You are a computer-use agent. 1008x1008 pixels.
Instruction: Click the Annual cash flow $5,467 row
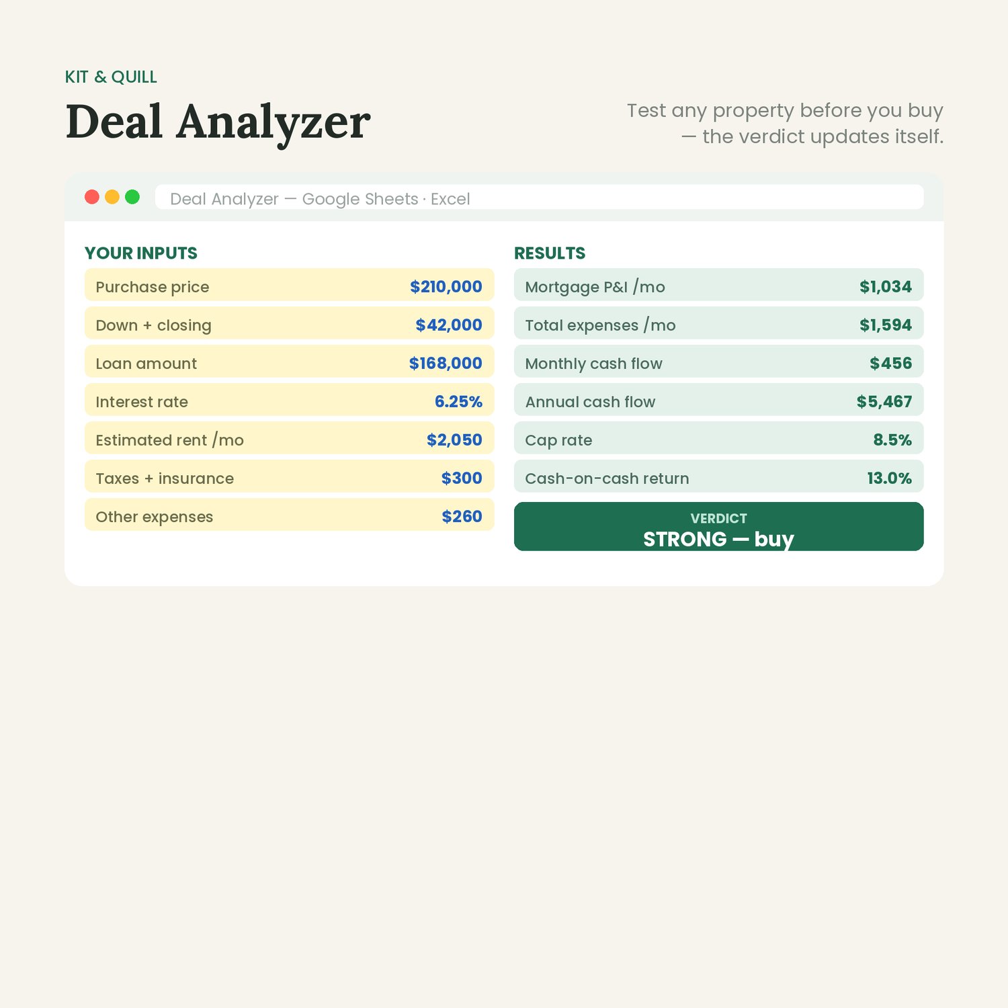(719, 400)
